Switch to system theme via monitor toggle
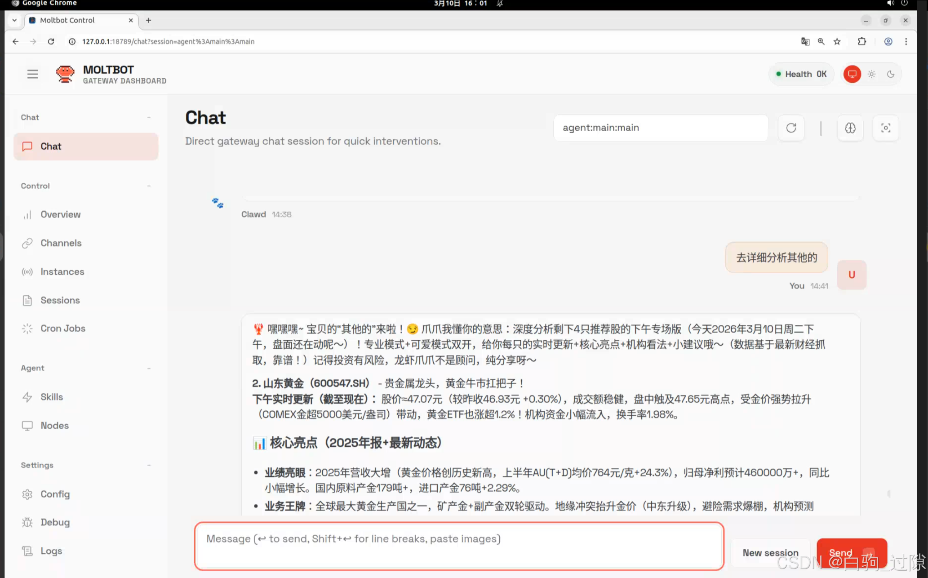The height and width of the screenshot is (578, 928). coord(852,74)
